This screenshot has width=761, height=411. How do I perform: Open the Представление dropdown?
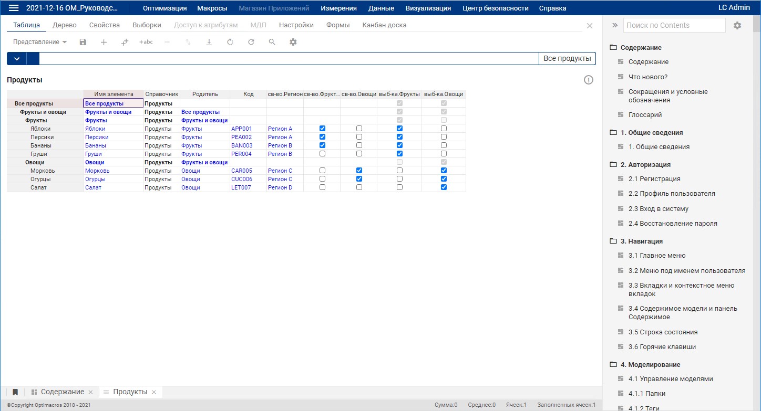point(40,42)
